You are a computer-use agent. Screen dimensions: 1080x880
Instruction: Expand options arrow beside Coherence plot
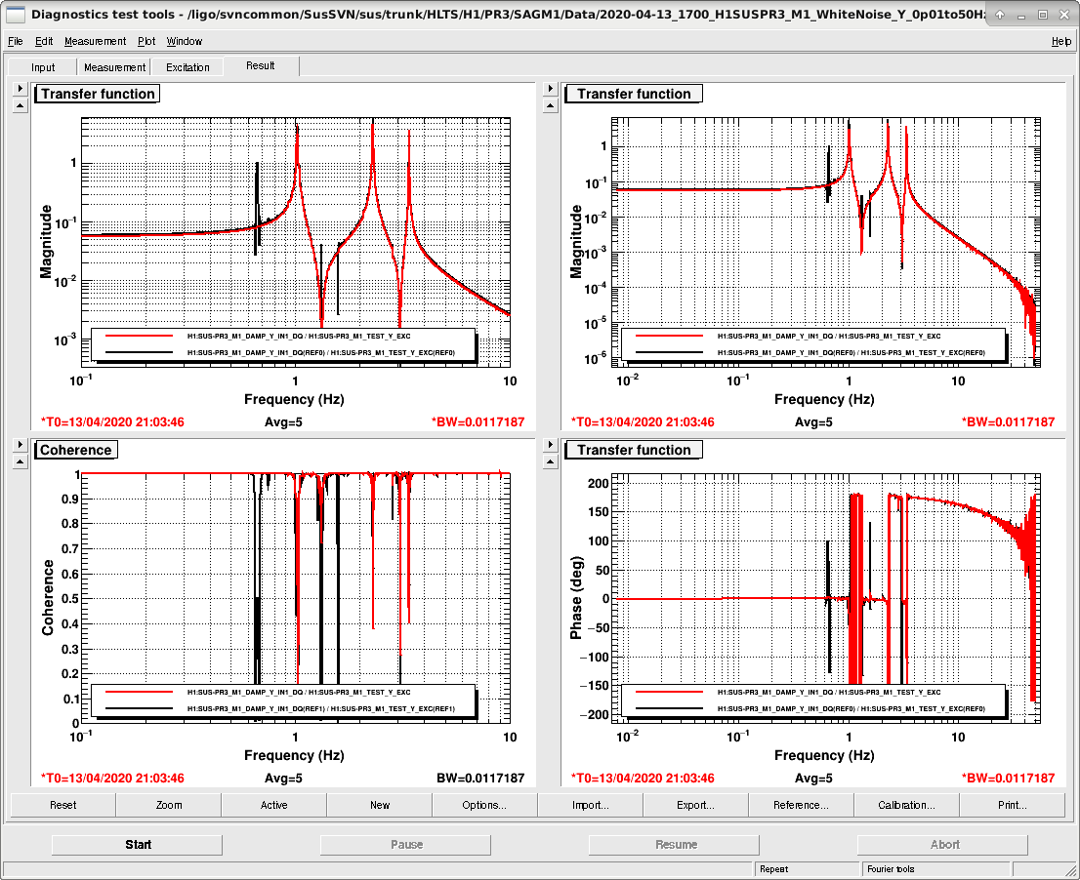(20, 445)
